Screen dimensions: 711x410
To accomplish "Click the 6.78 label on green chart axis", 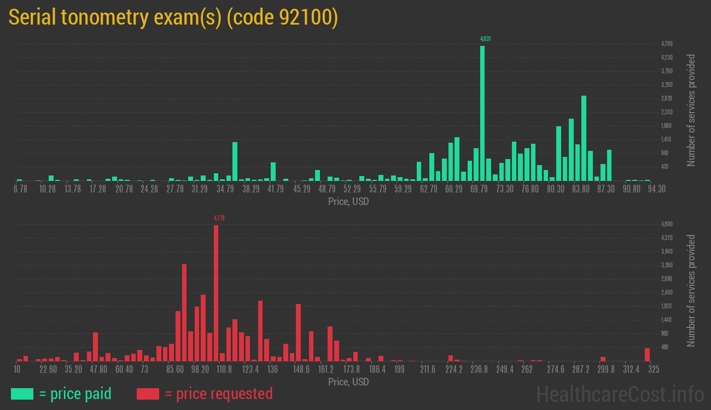I will point(20,189).
